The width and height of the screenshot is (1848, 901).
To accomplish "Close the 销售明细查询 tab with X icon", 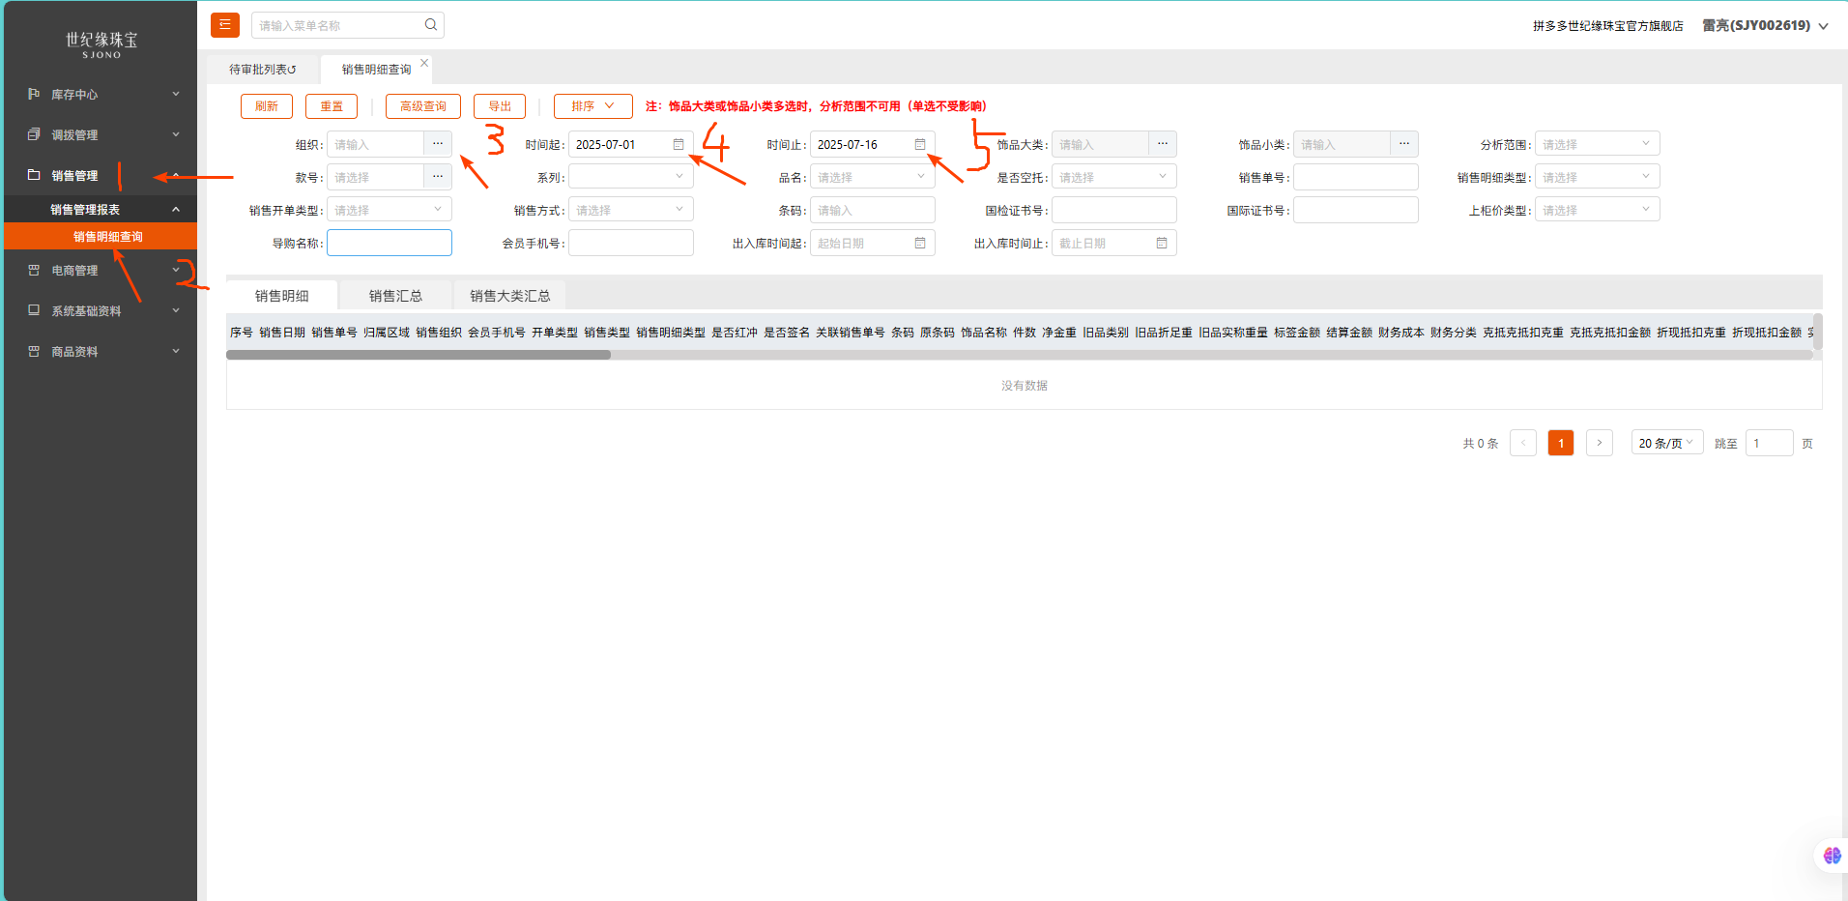I will (x=424, y=63).
